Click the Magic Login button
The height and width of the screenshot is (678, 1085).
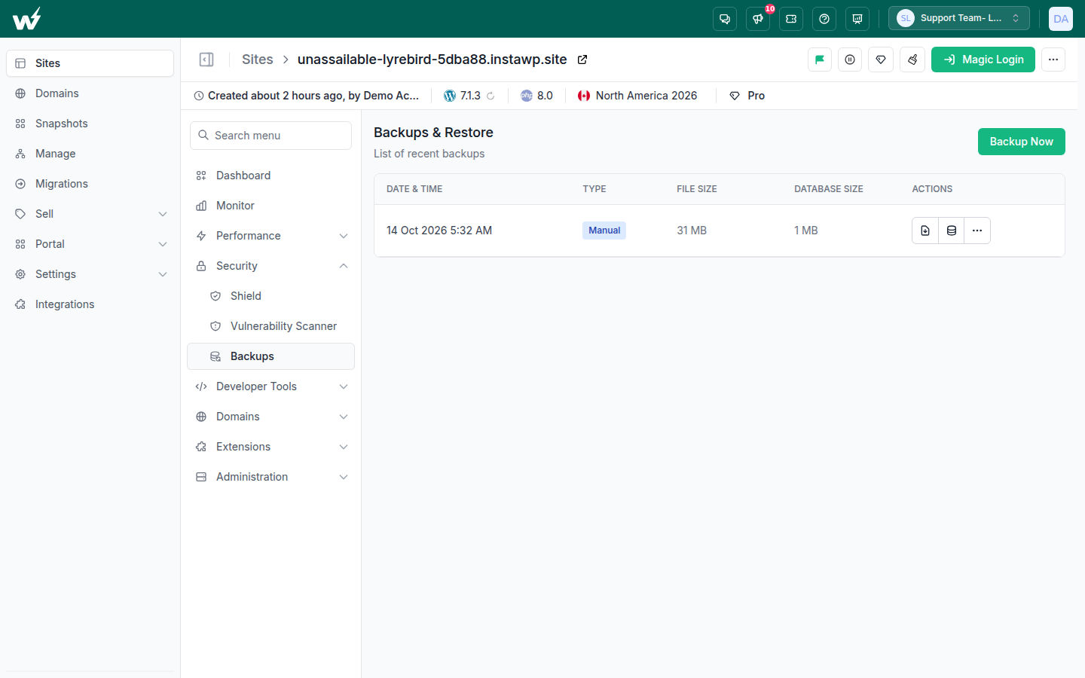[x=983, y=60]
